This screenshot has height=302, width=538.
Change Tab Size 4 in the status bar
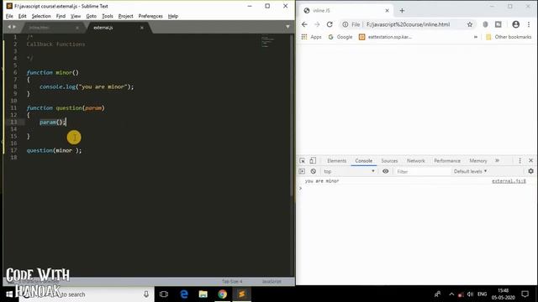coord(232,282)
